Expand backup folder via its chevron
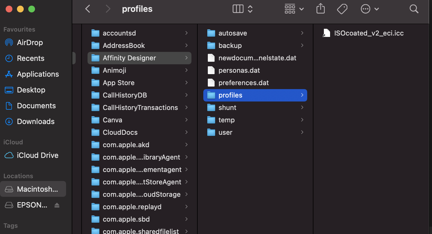 pyautogui.click(x=302, y=45)
